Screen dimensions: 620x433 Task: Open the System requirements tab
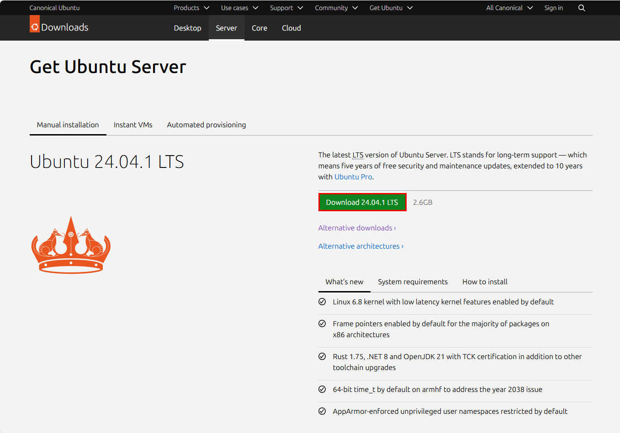[x=413, y=282]
